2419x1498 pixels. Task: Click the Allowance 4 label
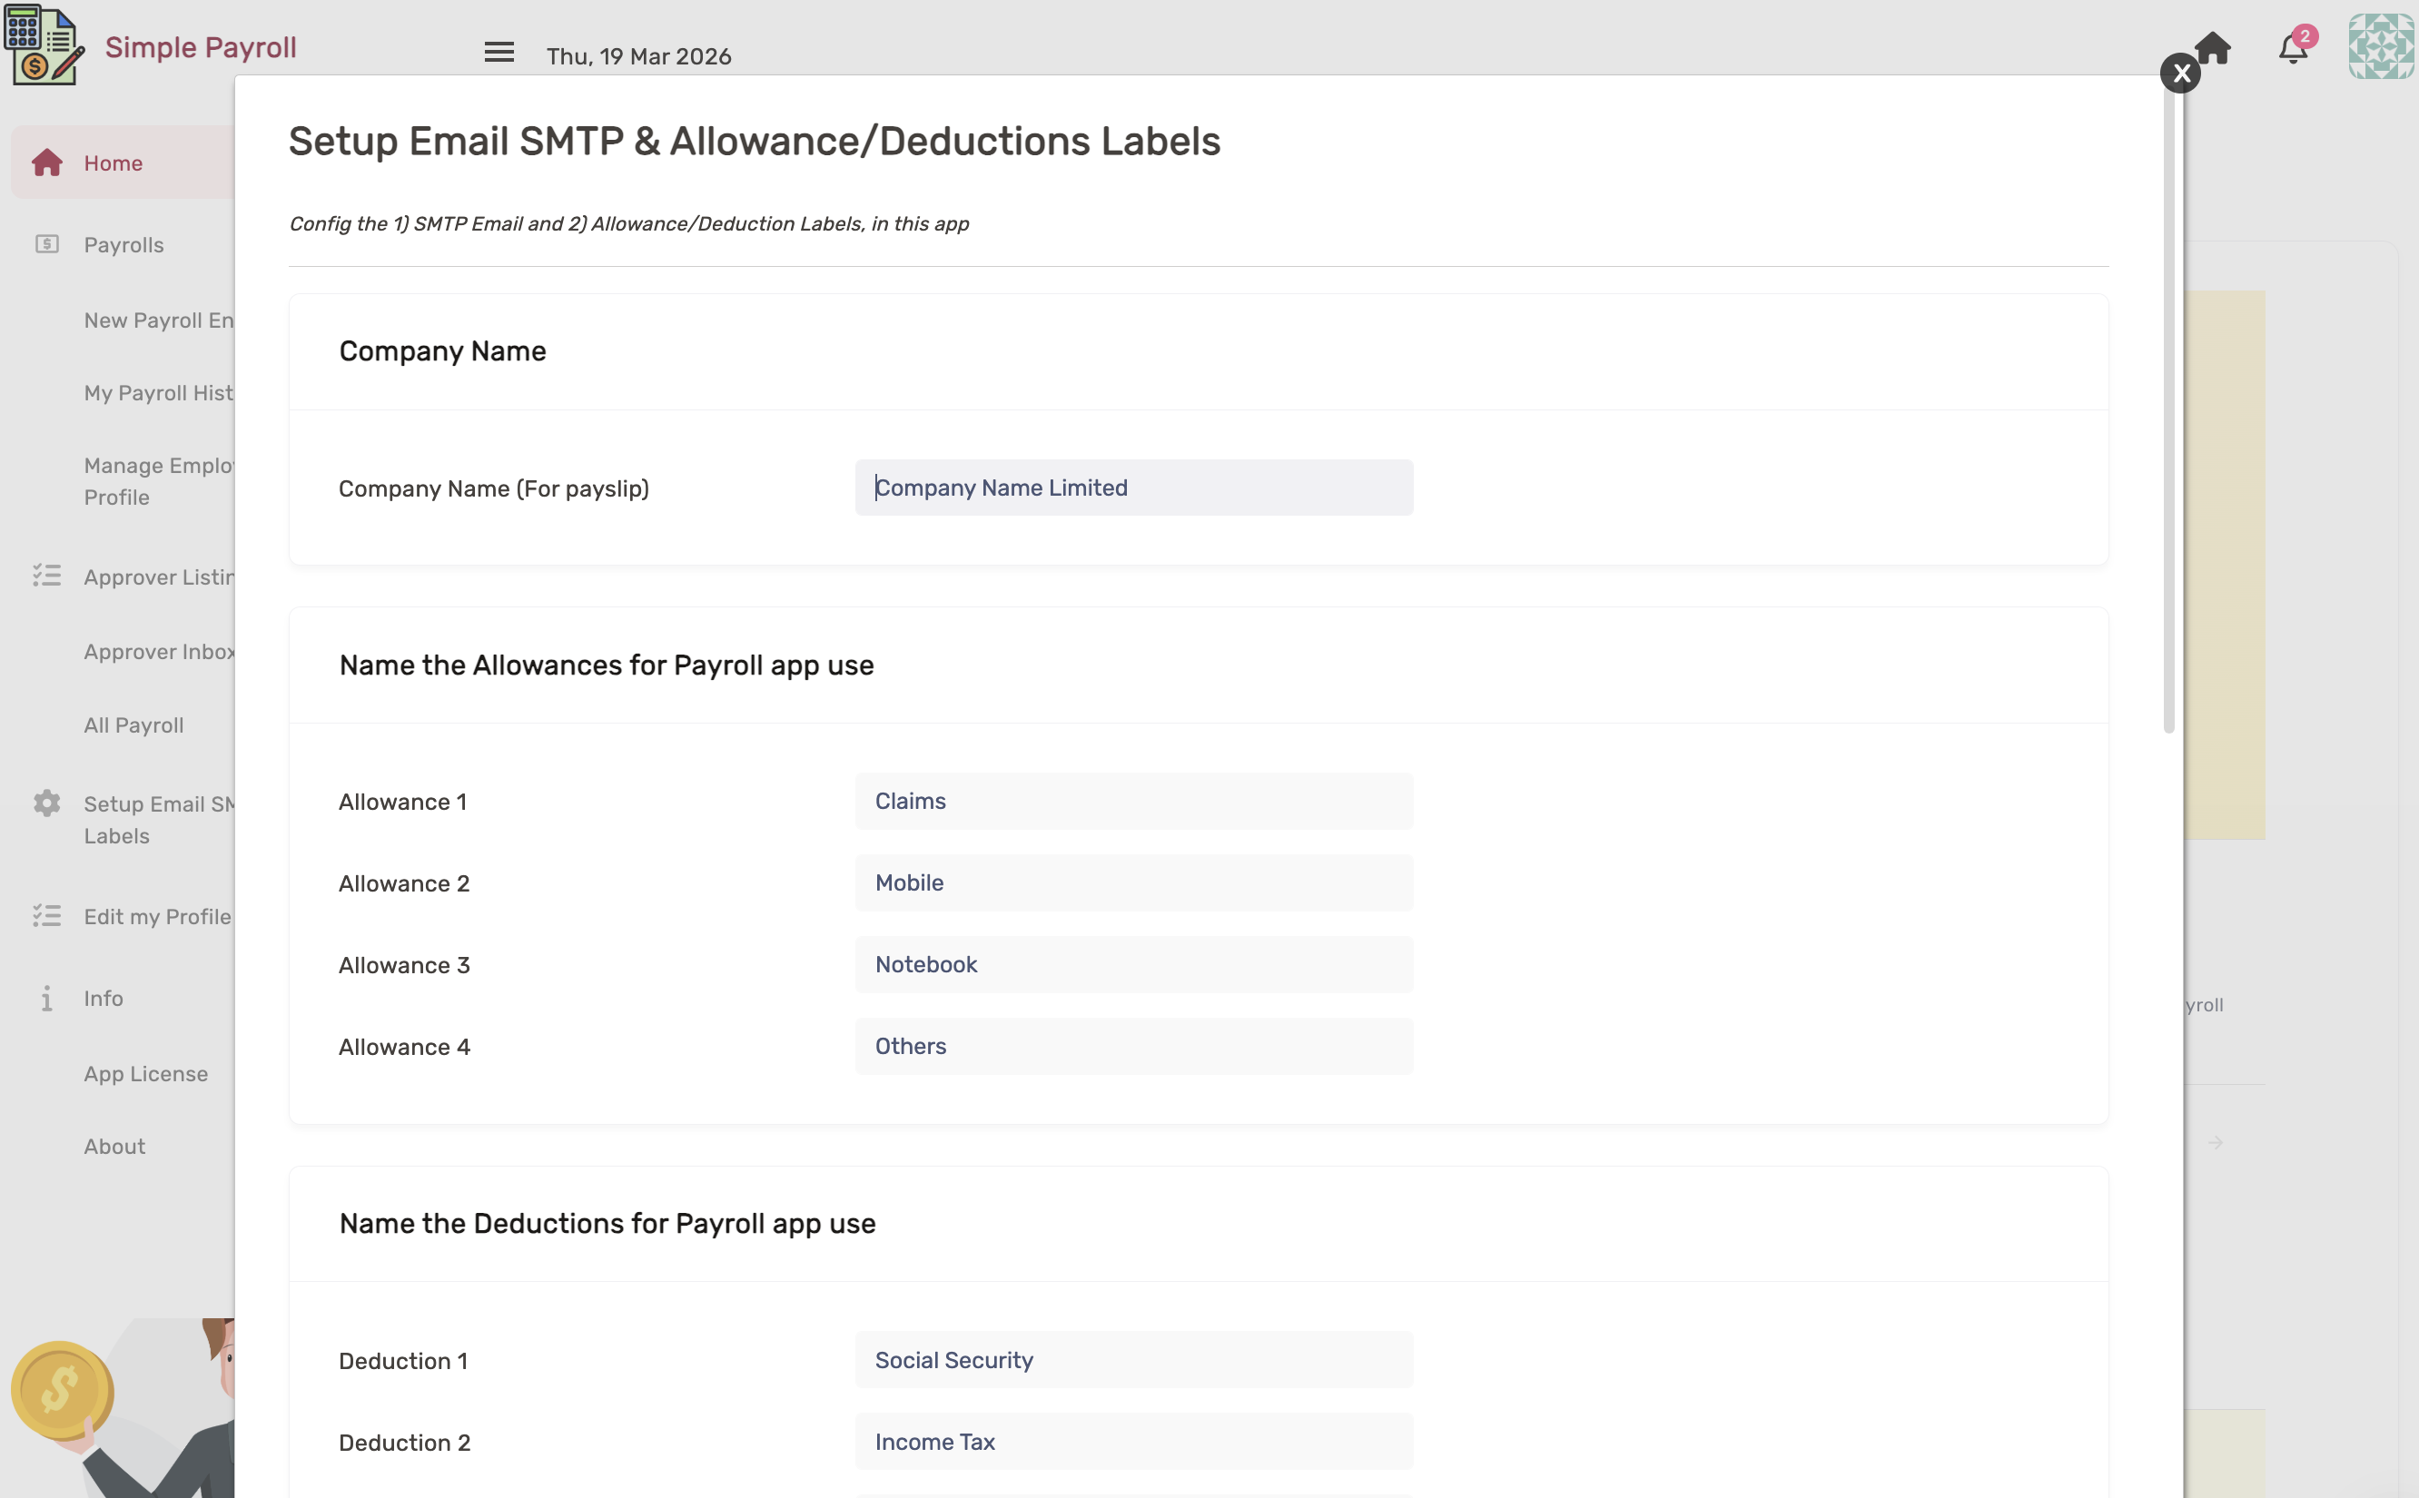404,1046
